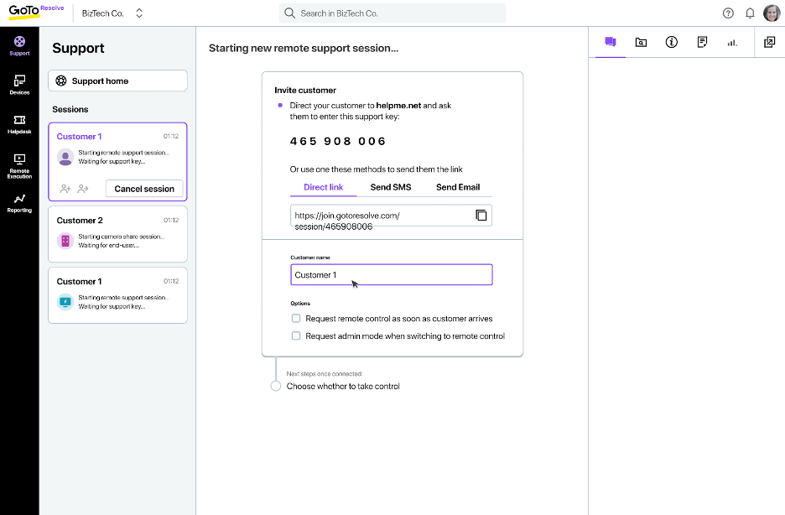
Task: Switch to the Send Email tab
Action: pyautogui.click(x=457, y=187)
